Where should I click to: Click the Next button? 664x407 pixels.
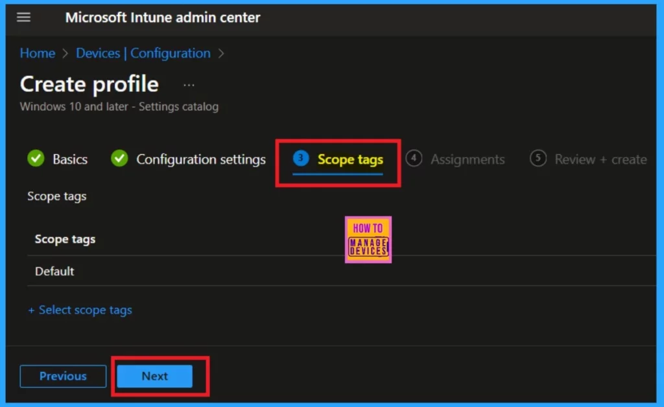[154, 376]
